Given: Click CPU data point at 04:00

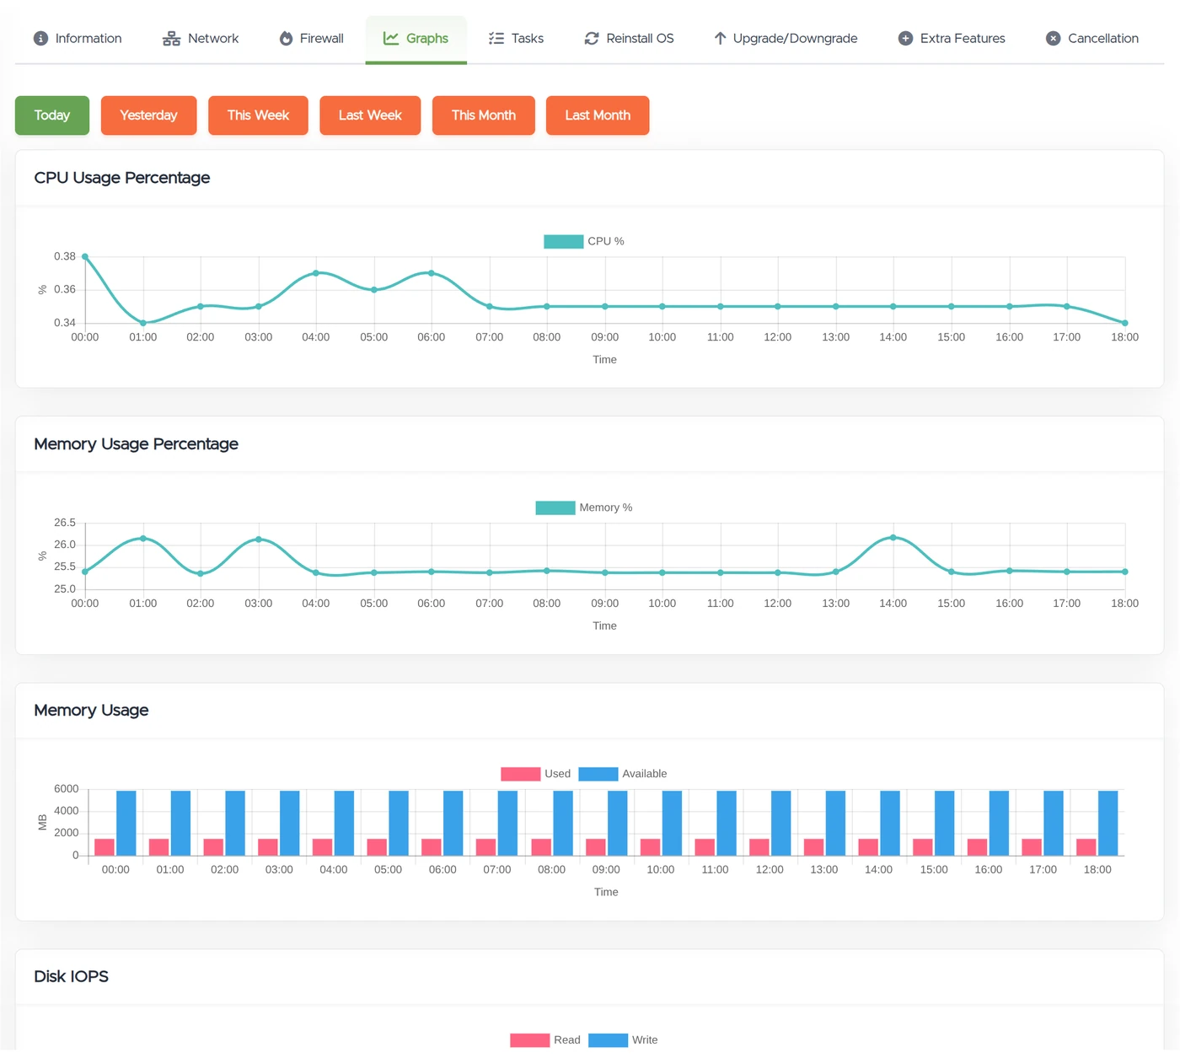Looking at the screenshot, I should (x=316, y=273).
